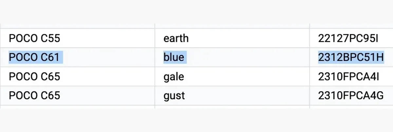Click the highlighted 2312BPC51H cell
Viewport: 393px width, 132px height.
(351, 58)
